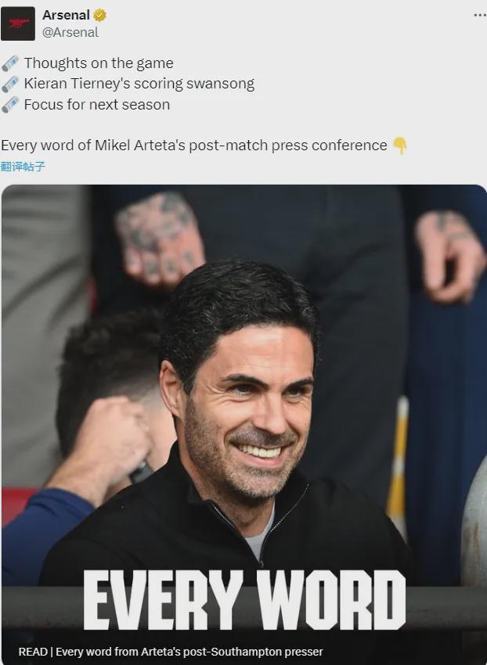Image resolution: width=487 pixels, height=665 pixels.
Task: Select the Thoughts on the game text
Action: [x=99, y=63]
